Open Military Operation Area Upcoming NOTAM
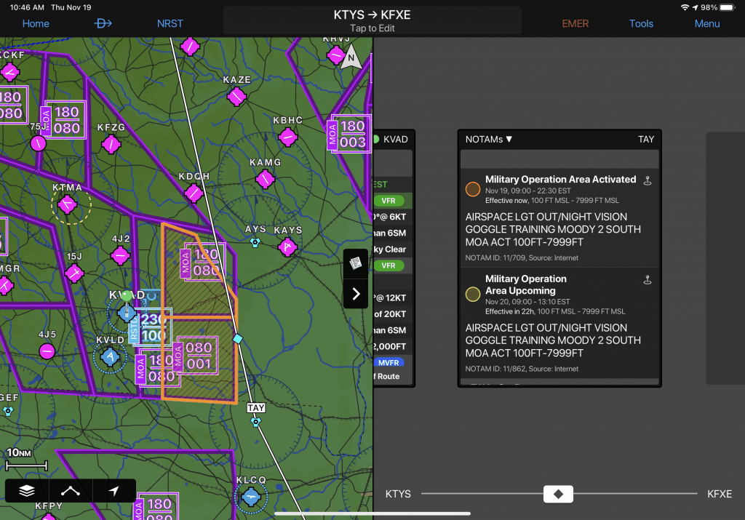This screenshot has width=745, height=520. [x=559, y=323]
